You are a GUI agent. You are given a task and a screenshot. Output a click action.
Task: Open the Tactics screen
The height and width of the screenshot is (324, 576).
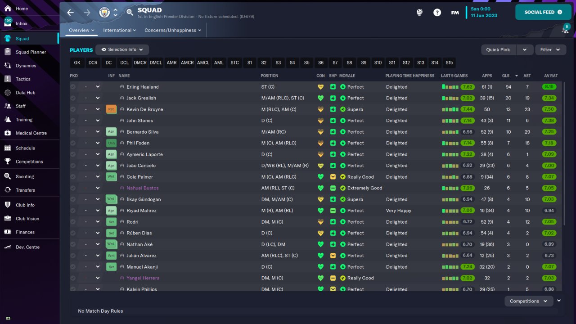click(x=30, y=79)
